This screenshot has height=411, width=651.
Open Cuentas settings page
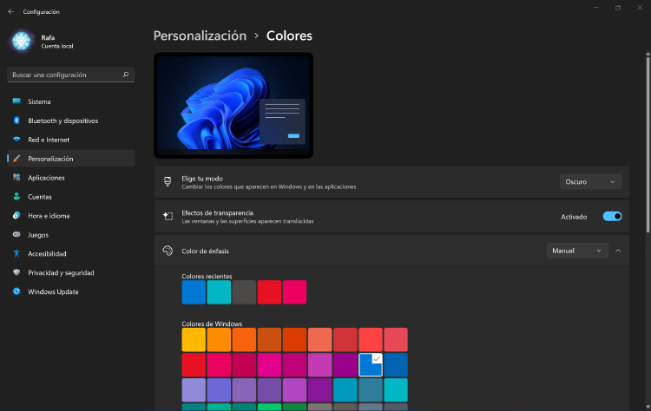coord(71,197)
